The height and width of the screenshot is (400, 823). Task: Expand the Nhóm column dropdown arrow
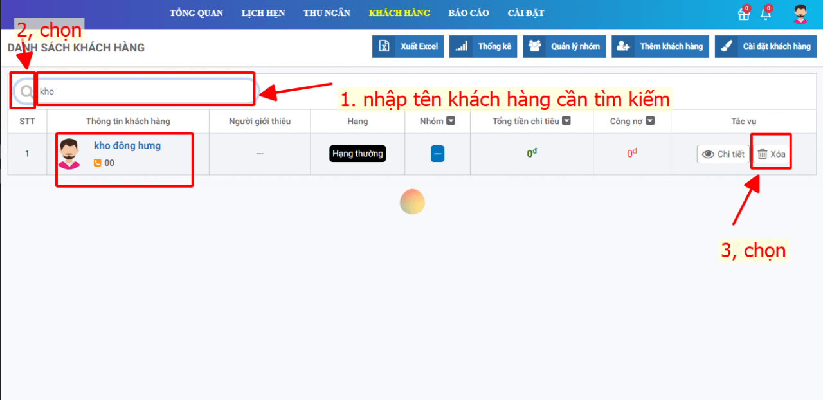tap(451, 121)
